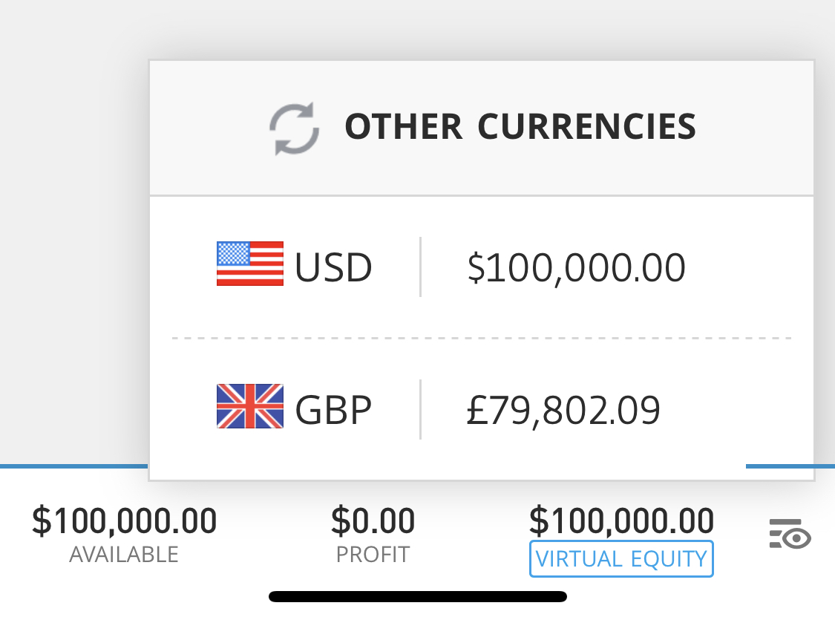835x620 pixels.
Task: Tap the $0.00 profit value
Action: point(373,521)
